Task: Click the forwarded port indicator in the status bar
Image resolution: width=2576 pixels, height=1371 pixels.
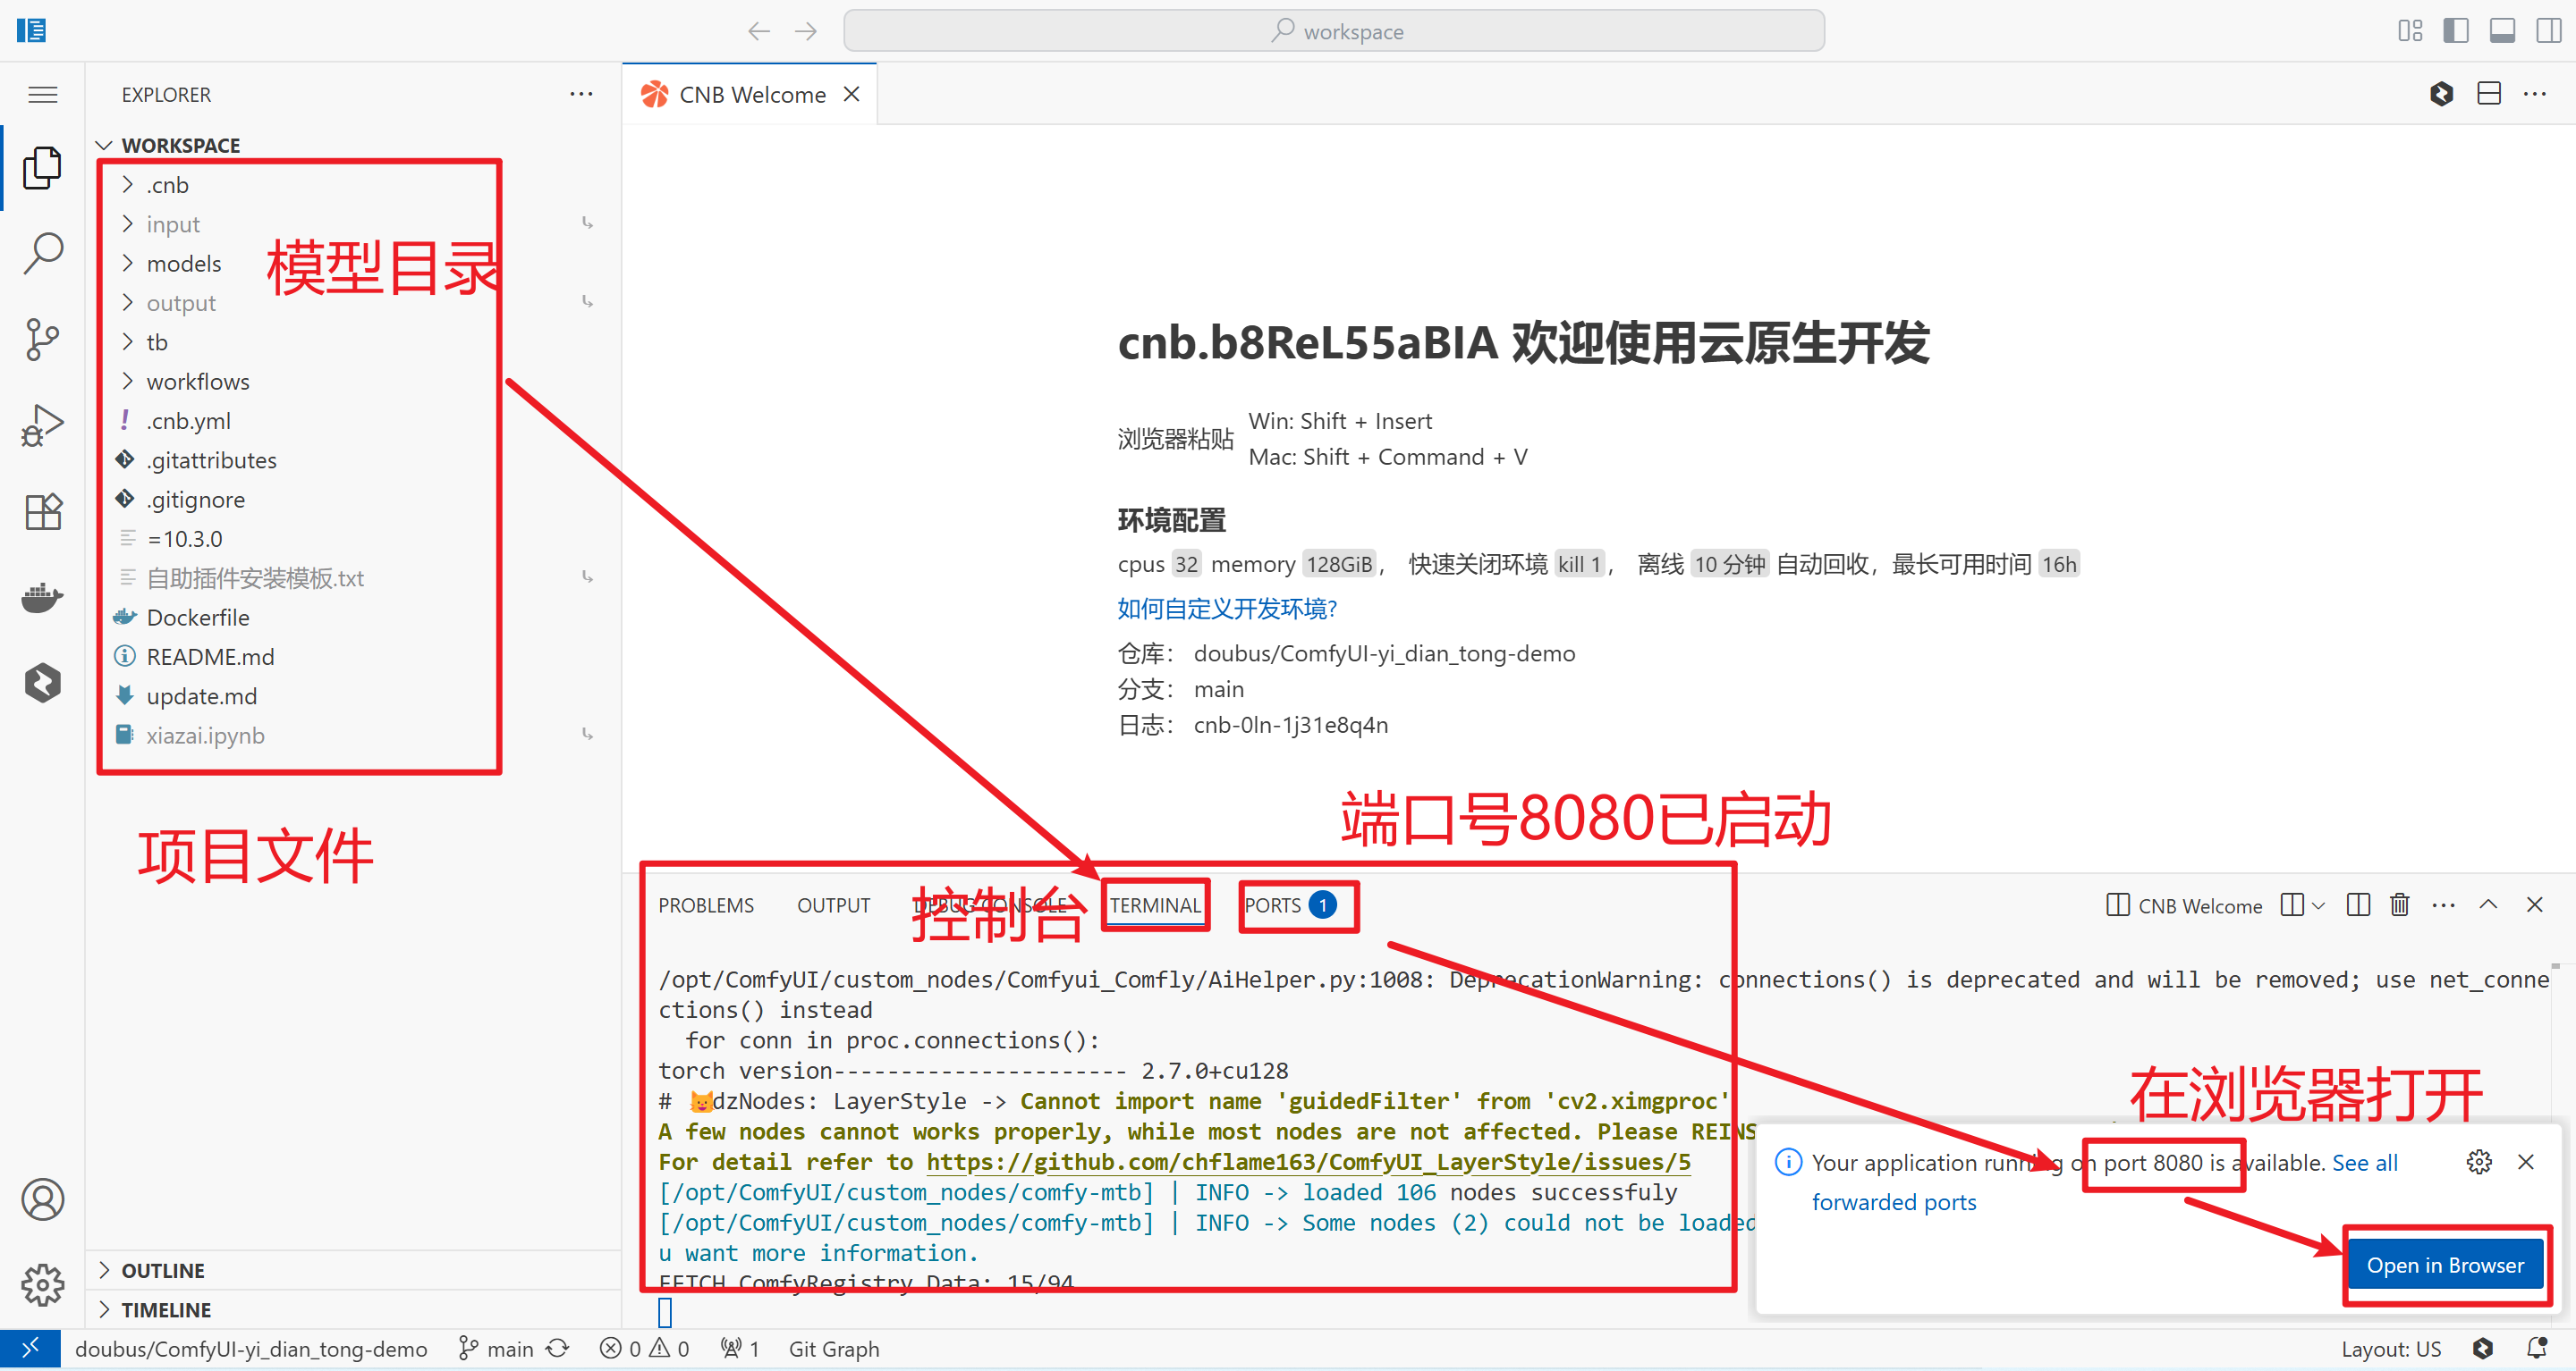Action: pyautogui.click(x=740, y=1348)
